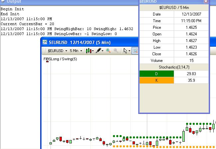Click the zoom in magnifier icon
Viewport: 216px width, 149px height.
pos(108,51)
